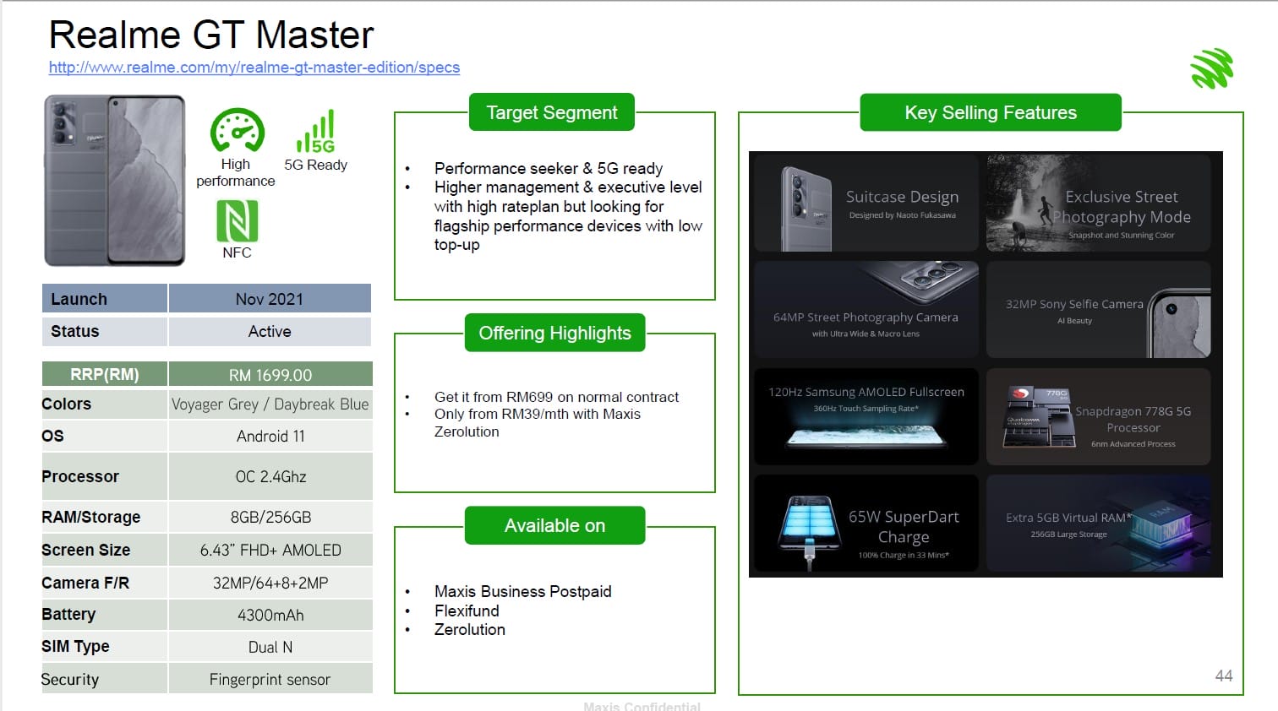Click the Voyager Grey / Daybreak Blue cell
Viewport: 1278px width, 711px height.
pos(270,404)
